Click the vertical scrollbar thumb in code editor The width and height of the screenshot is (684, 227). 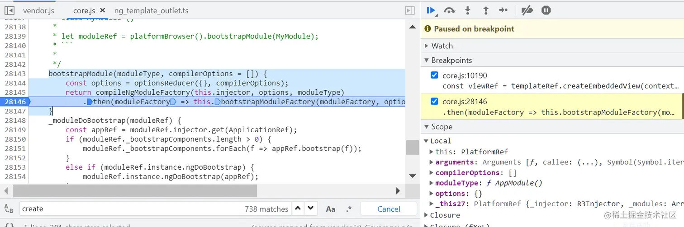412,147
